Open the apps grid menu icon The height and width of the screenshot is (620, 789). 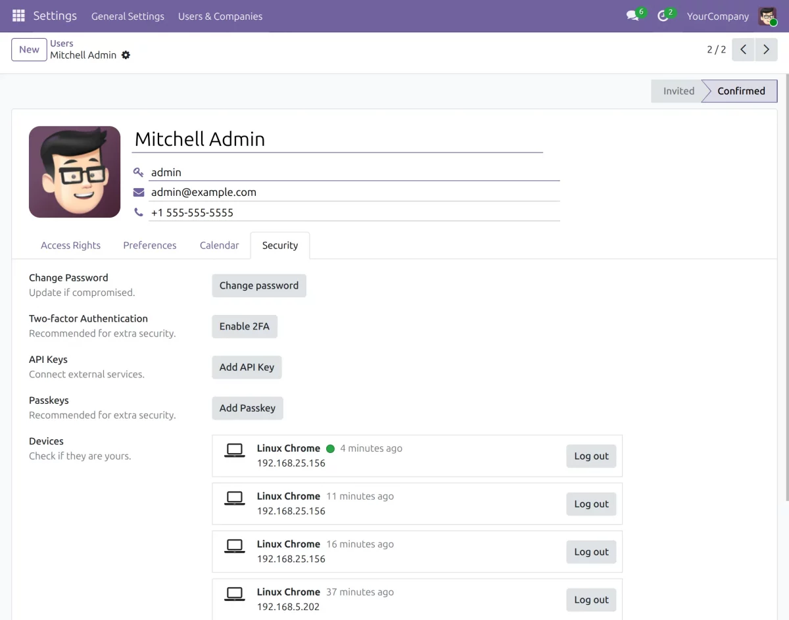18,16
